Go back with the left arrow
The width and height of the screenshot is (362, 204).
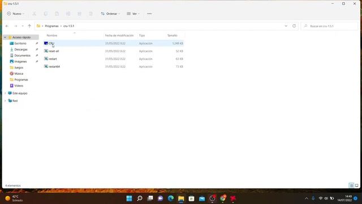tap(7, 26)
